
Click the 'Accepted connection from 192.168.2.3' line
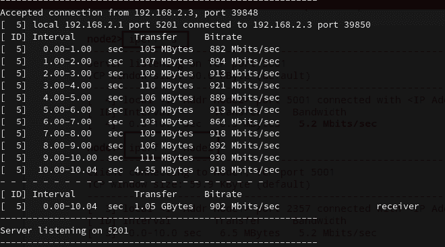[129, 13]
